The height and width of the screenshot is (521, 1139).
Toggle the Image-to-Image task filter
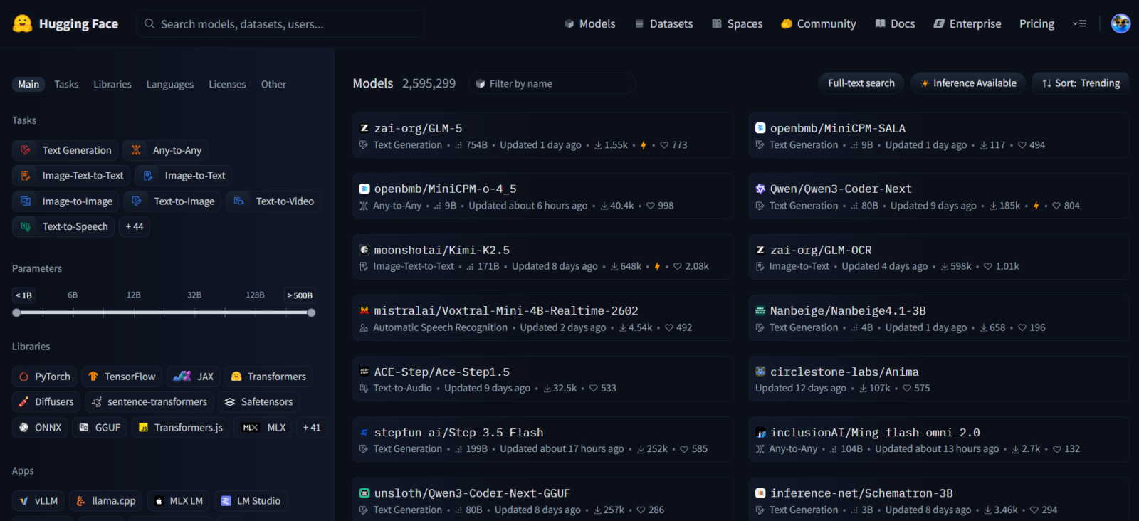(65, 201)
